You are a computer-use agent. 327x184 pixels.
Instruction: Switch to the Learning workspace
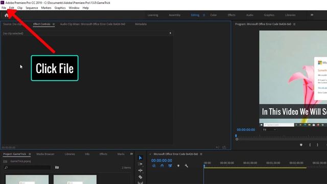point(153,15)
